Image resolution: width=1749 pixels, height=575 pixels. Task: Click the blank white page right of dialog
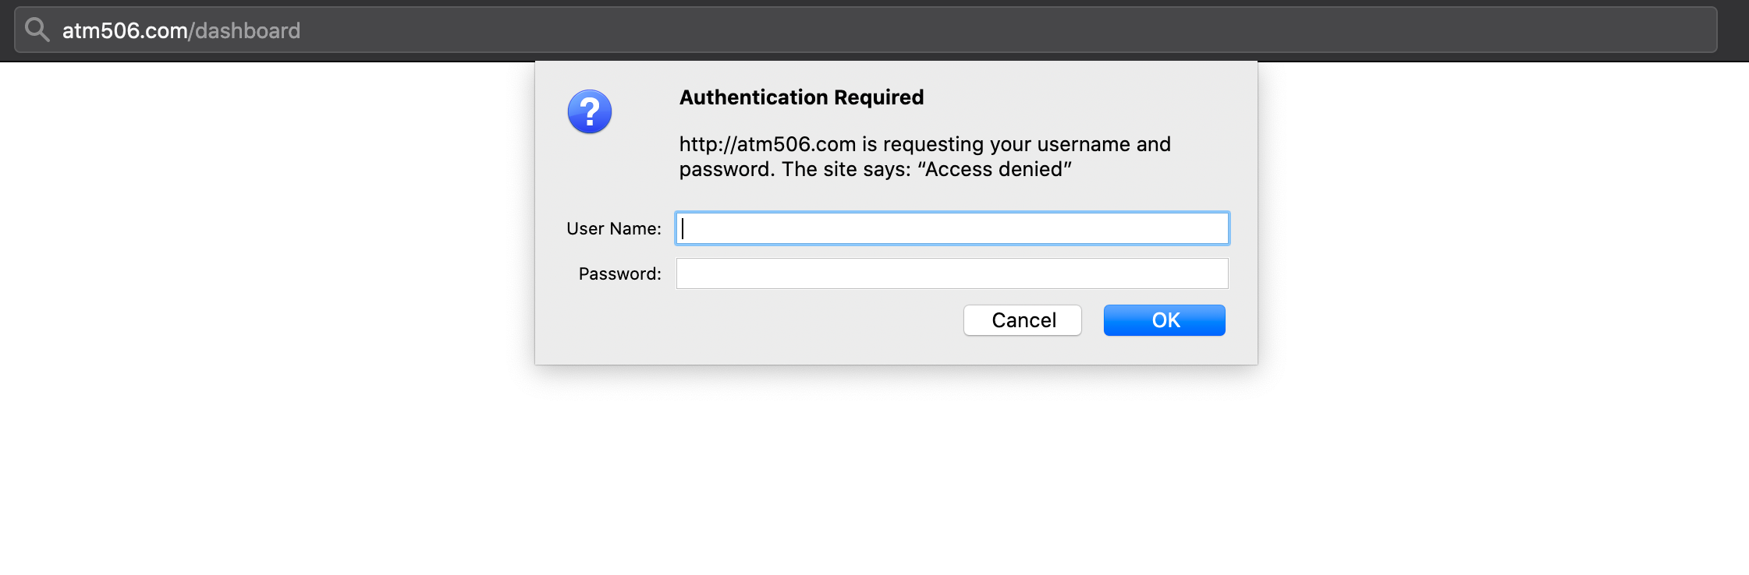[x=1502, y=234]
